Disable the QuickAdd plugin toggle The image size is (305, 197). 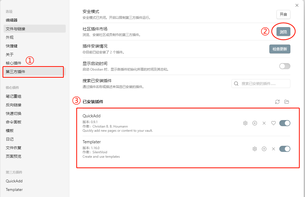285,123
